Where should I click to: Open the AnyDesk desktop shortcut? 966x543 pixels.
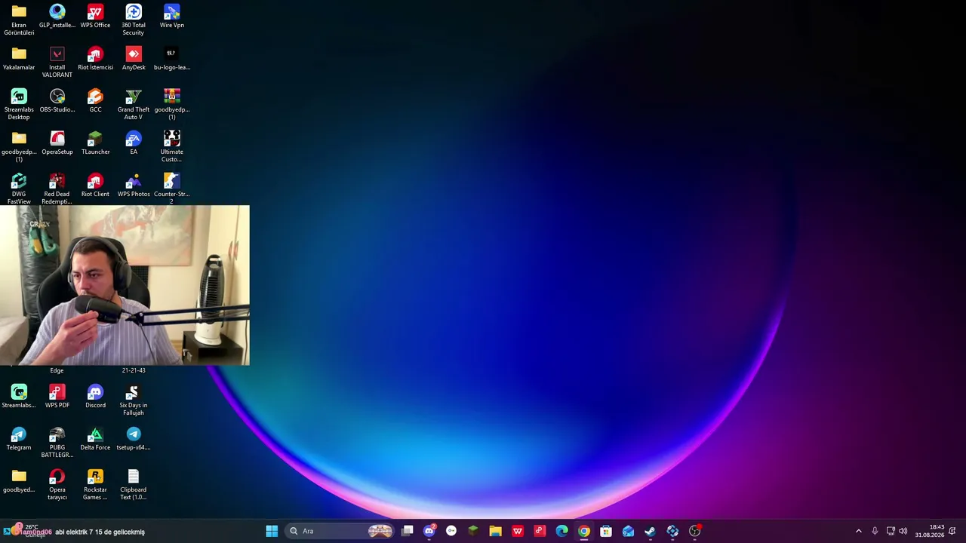pos(134,59)
